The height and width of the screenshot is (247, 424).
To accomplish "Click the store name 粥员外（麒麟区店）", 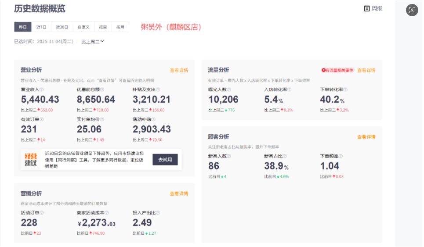I will pos(171,27).
